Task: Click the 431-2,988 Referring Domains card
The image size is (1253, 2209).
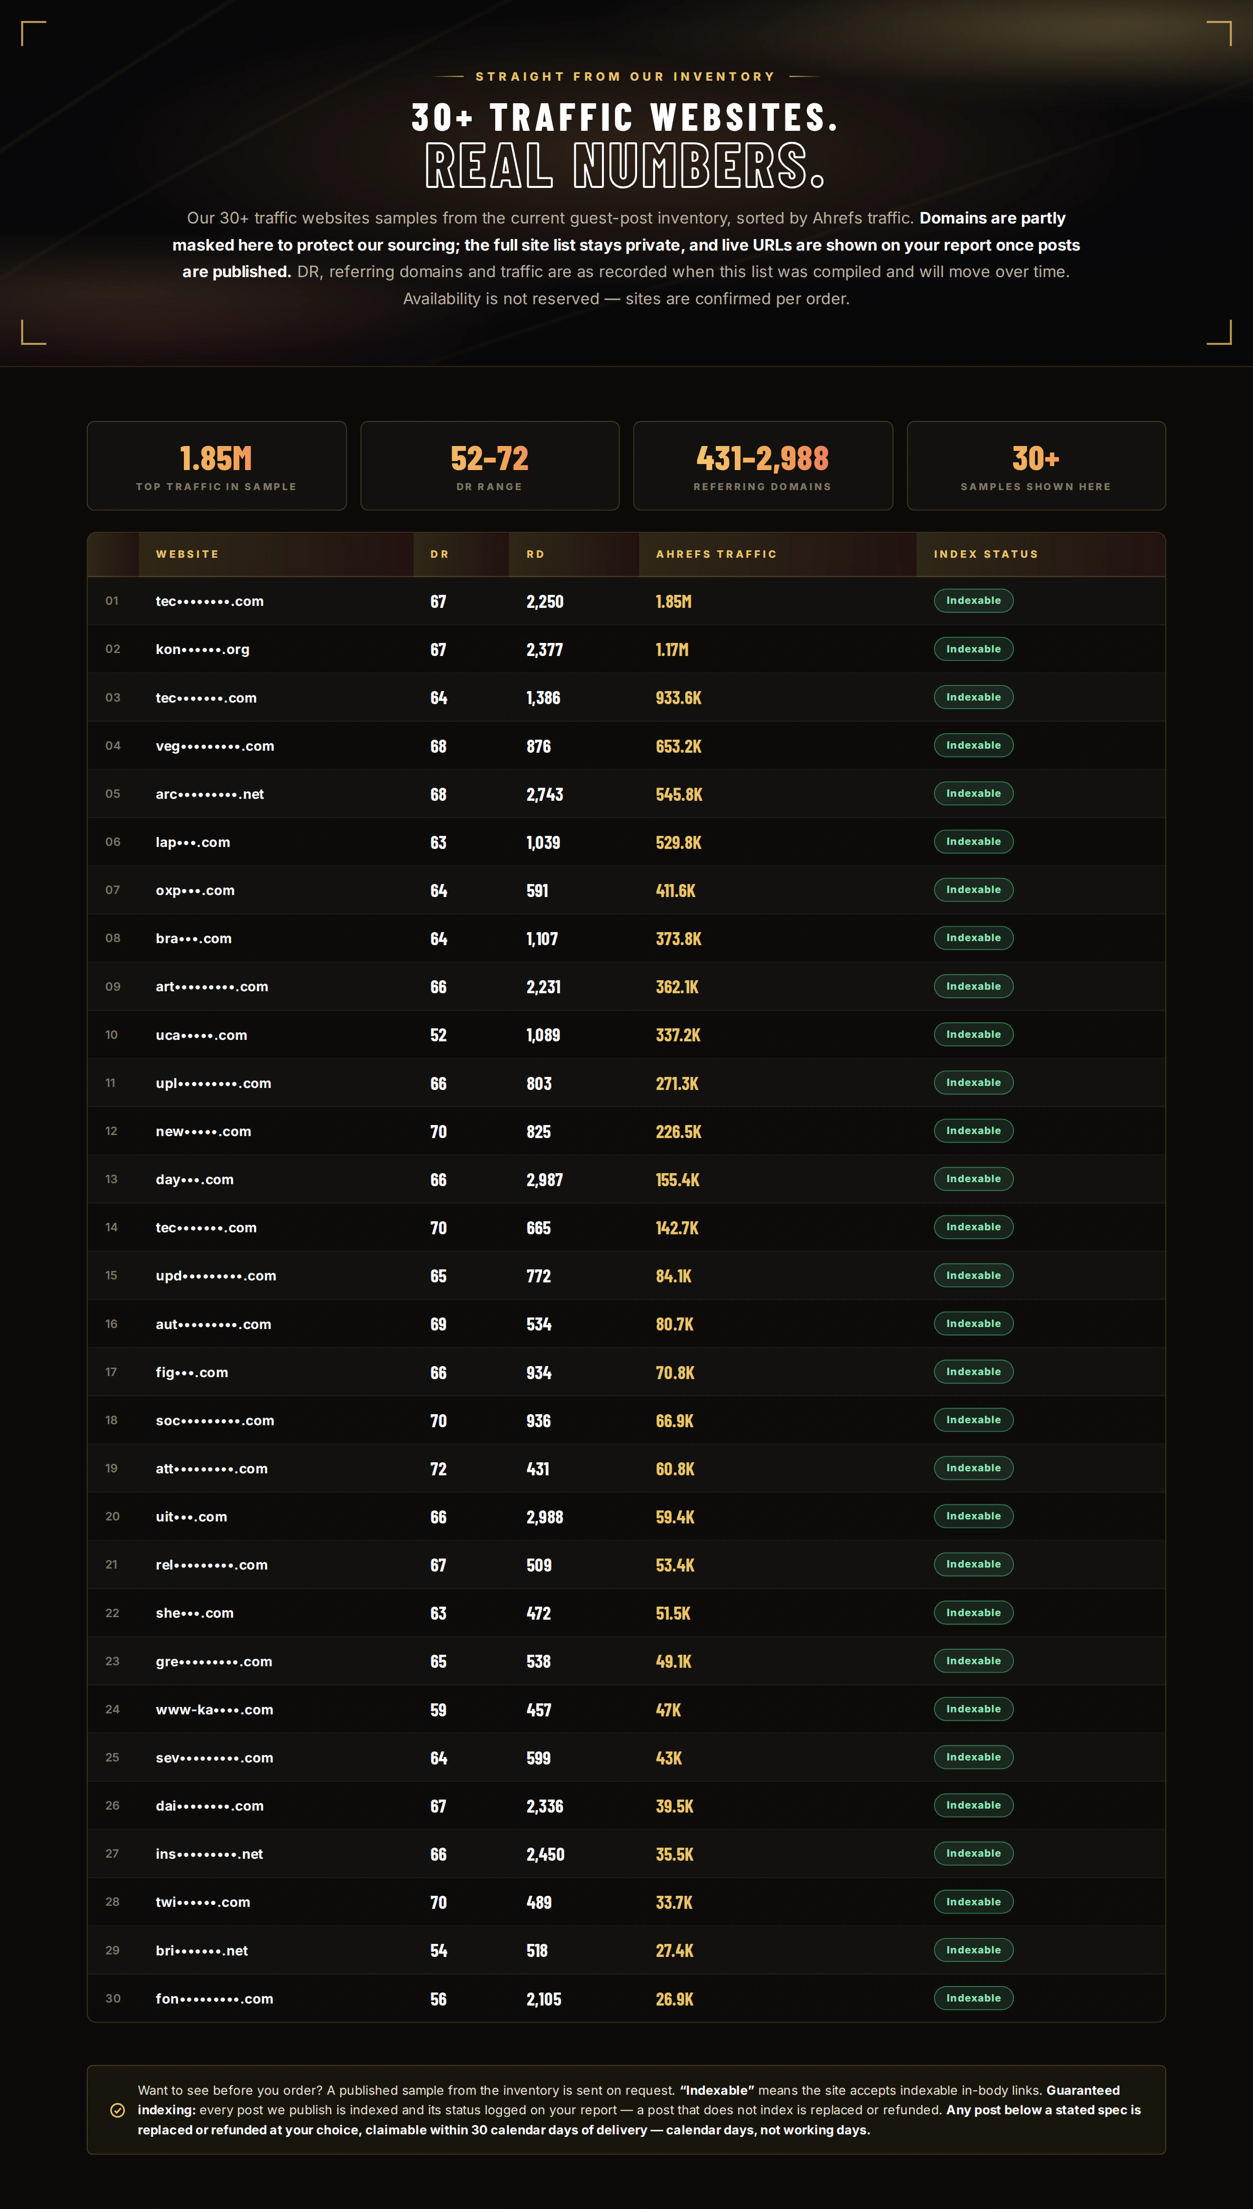Action: click(762, 466)
